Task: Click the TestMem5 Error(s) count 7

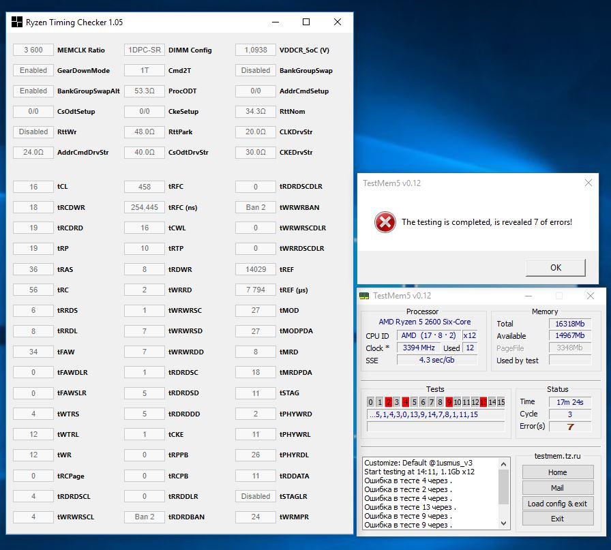Action: 569,427
